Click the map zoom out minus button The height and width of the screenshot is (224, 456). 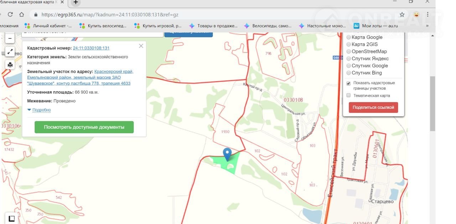[10, 38]
